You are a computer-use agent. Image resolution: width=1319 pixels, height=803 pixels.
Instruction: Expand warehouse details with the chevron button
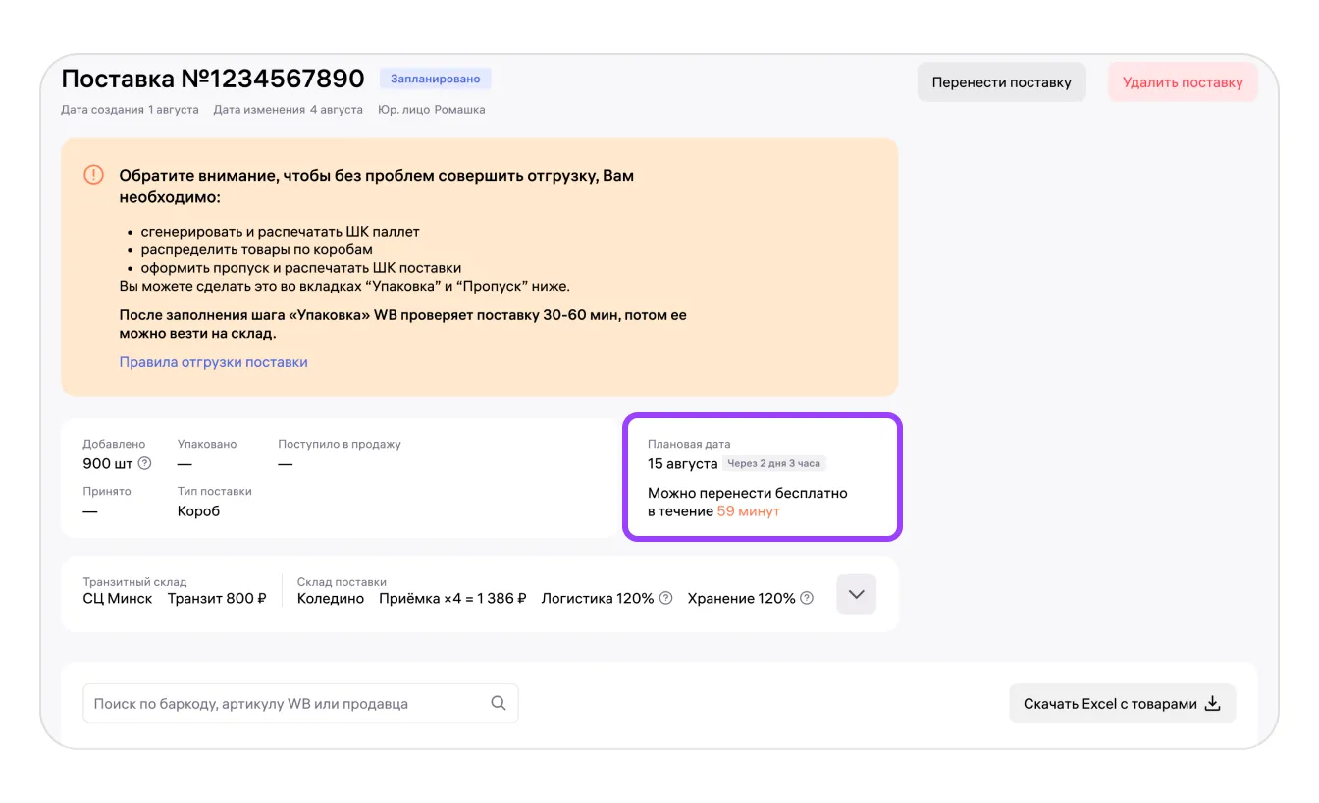856,594
